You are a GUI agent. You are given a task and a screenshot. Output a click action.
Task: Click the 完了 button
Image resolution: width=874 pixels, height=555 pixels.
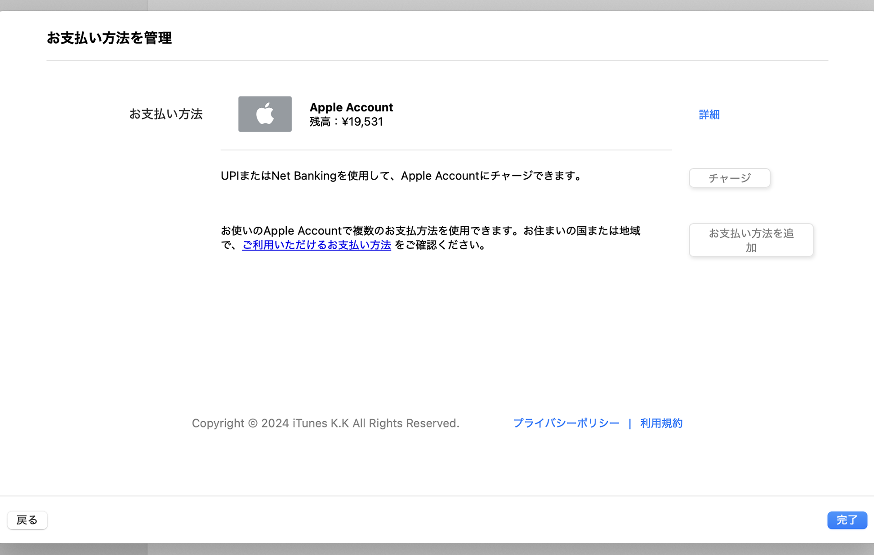(847, 520)
